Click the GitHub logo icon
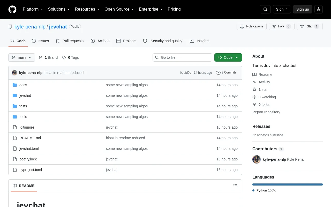Viewport: 331px width, 207px height. 12,9
